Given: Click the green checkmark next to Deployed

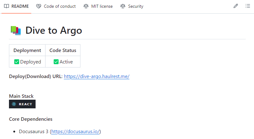Looking at the screenshot, I should coord(17,62).
